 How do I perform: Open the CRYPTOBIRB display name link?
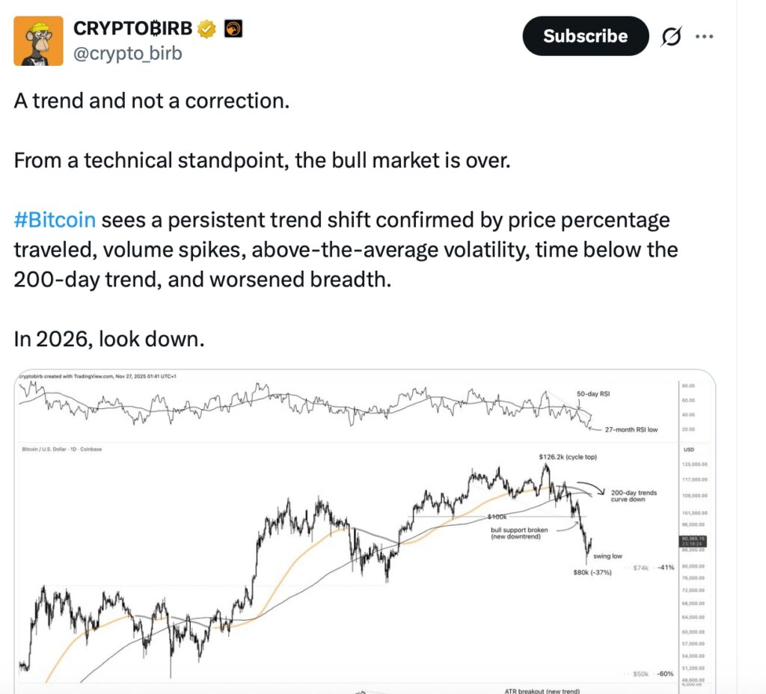133,29
